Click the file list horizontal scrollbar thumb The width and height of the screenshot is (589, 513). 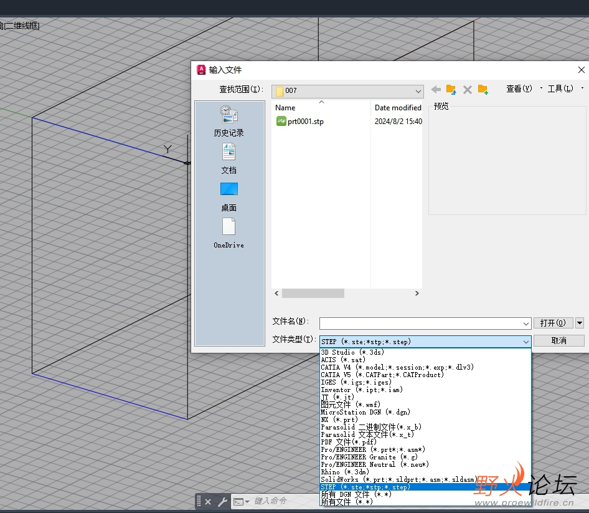pyautogui.click(x=313, y=293)
